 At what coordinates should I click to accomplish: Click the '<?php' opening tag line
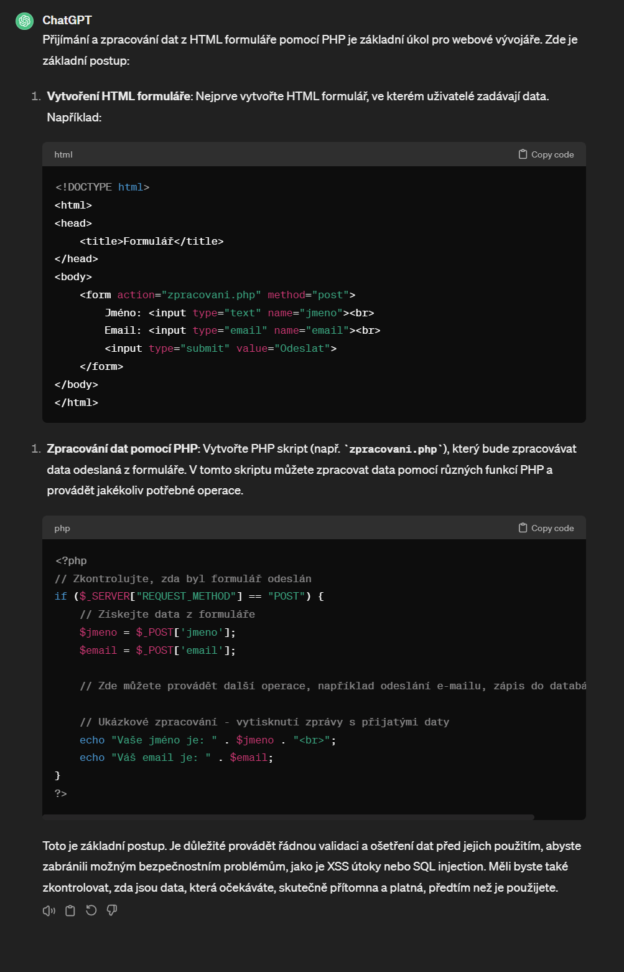(71, 560)
